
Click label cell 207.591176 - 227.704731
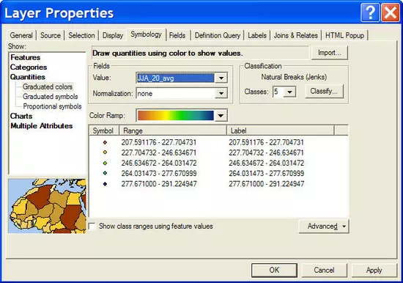click(266, 142)
